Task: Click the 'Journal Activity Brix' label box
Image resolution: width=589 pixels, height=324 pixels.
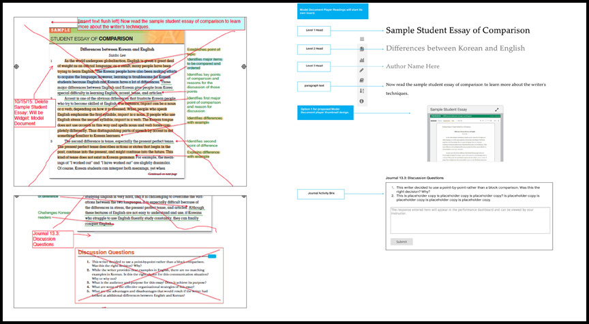Action: [x=321, y=194]
